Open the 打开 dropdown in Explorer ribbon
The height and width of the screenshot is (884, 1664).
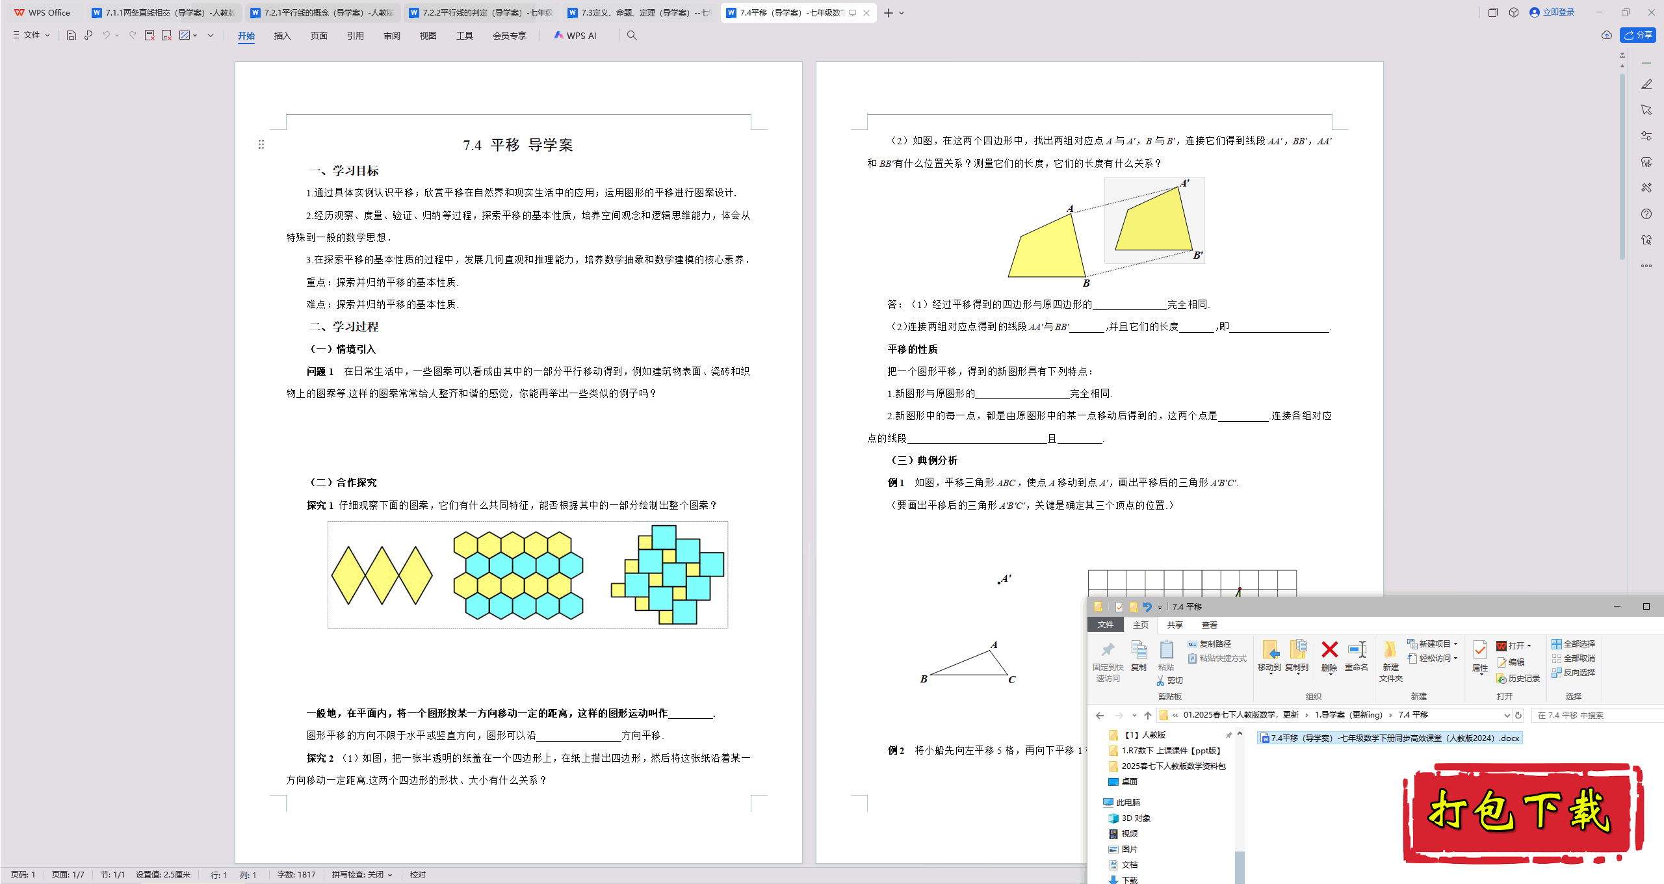point(1514,645)
